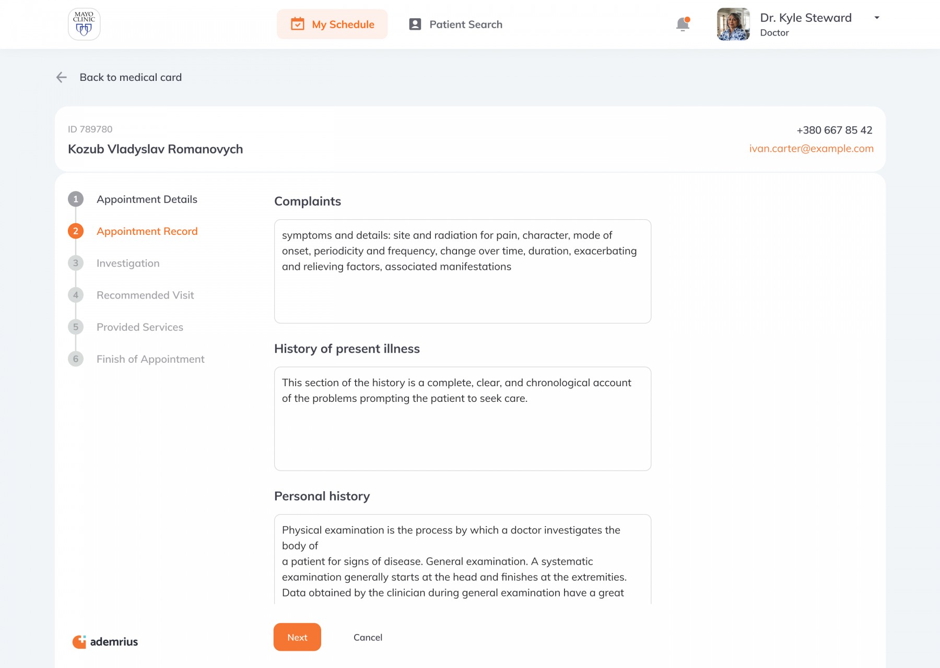The height and width of the screenshot is (668, 940).
Task: Click step 6 circle in stepper
Action: (76, 359)
